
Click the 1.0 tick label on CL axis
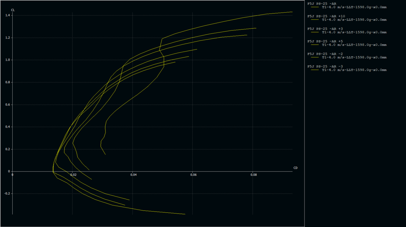point(8,60)
